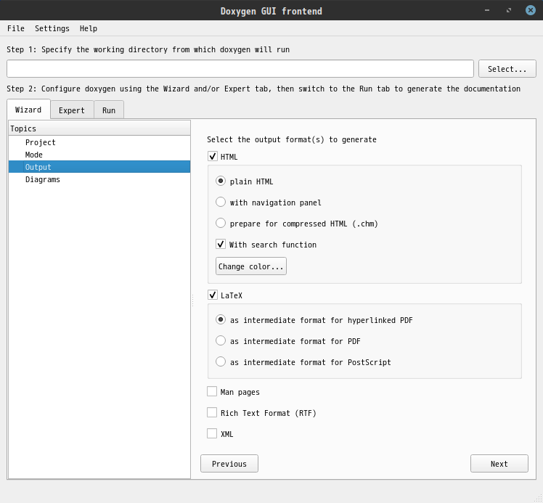The width and height of the screenshot is (543, 503).
Task: Minimize the Doxygen window
Action: (x=487, y=10)
